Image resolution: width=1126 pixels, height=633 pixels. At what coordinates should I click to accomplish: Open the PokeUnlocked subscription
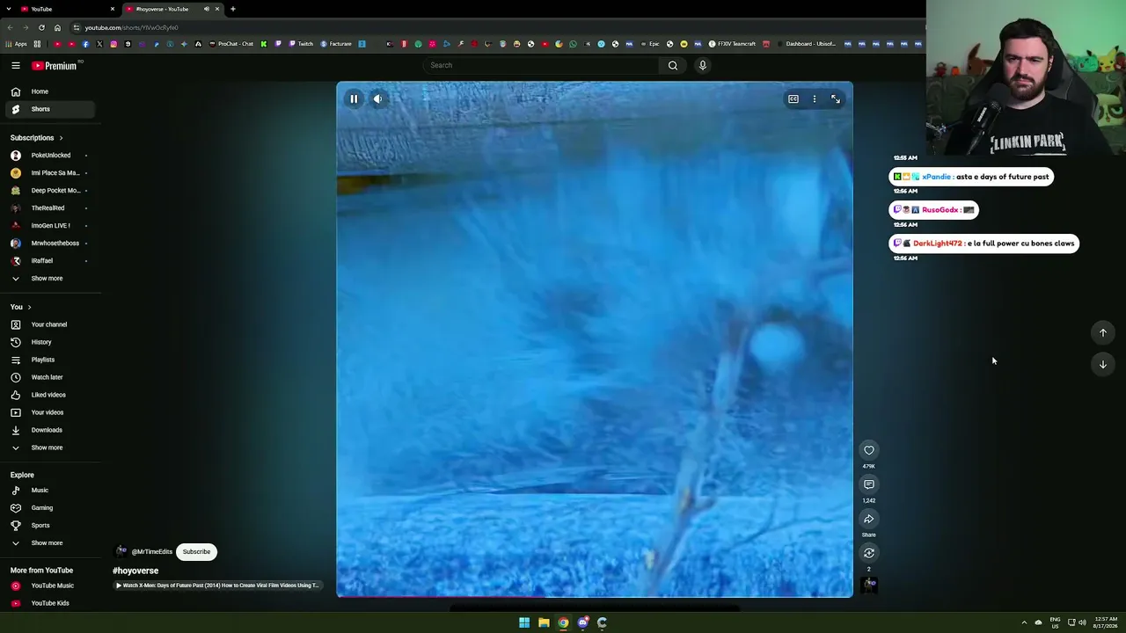[50, 156]
